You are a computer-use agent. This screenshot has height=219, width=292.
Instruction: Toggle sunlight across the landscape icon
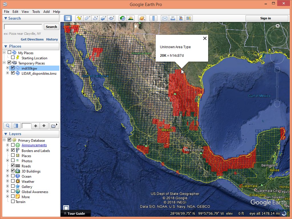(x=131, y=18)
